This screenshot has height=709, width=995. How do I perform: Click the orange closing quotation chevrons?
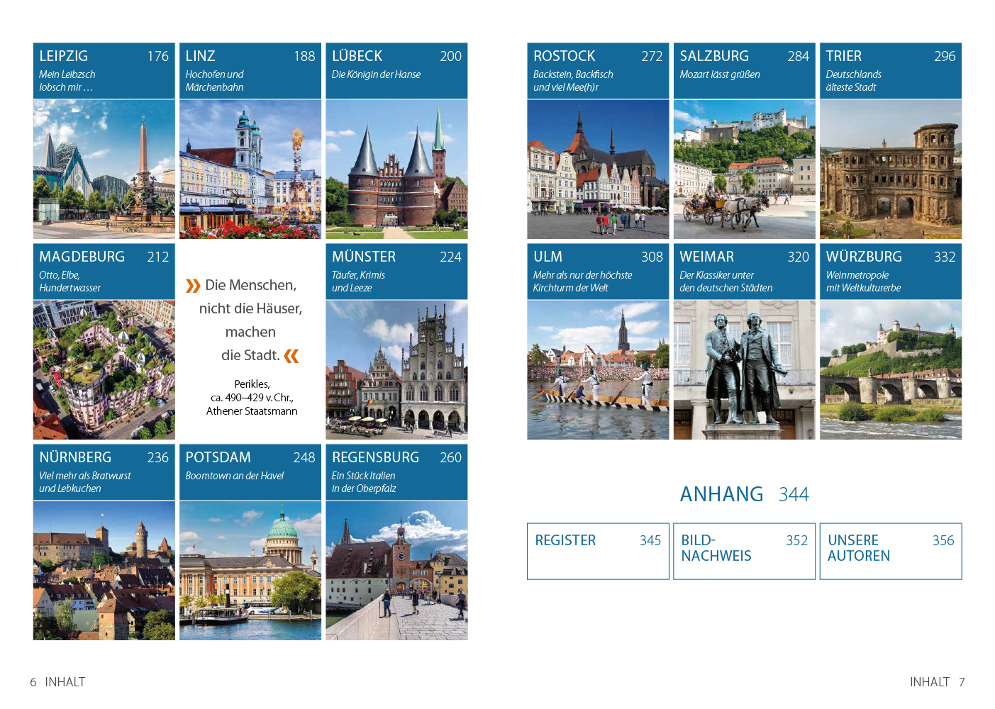tap(291, 356)
